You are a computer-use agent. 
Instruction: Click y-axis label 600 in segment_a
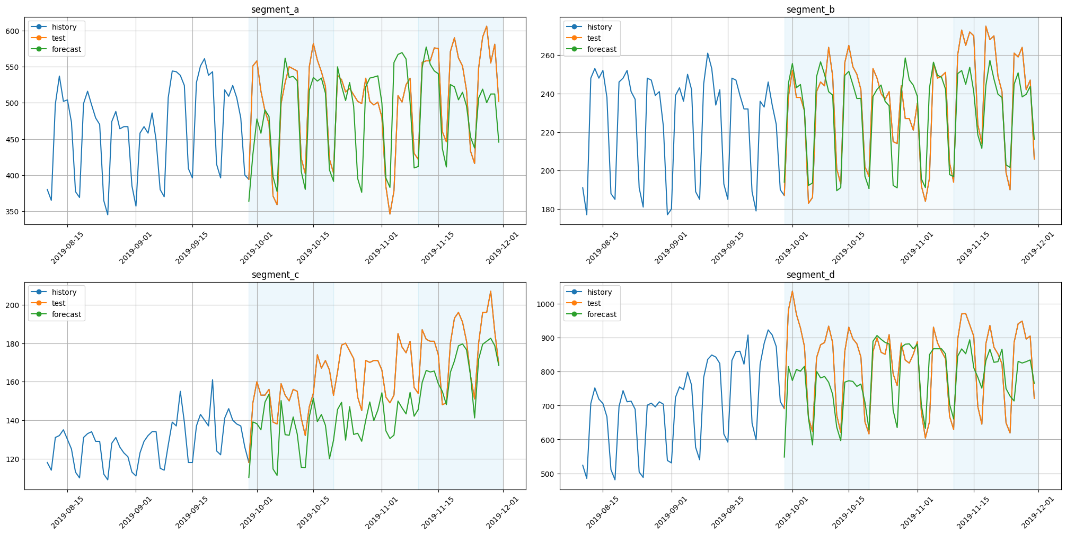click(14, 31)
